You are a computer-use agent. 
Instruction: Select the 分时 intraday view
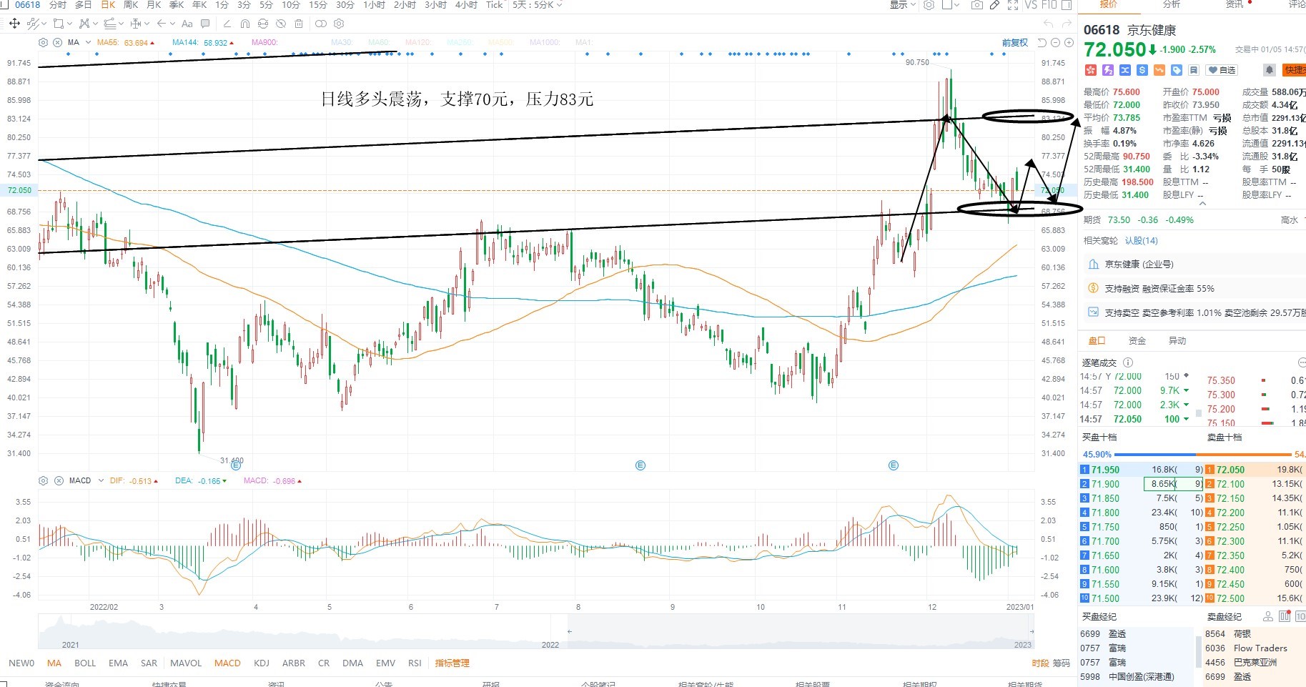[x=58, y=5]
